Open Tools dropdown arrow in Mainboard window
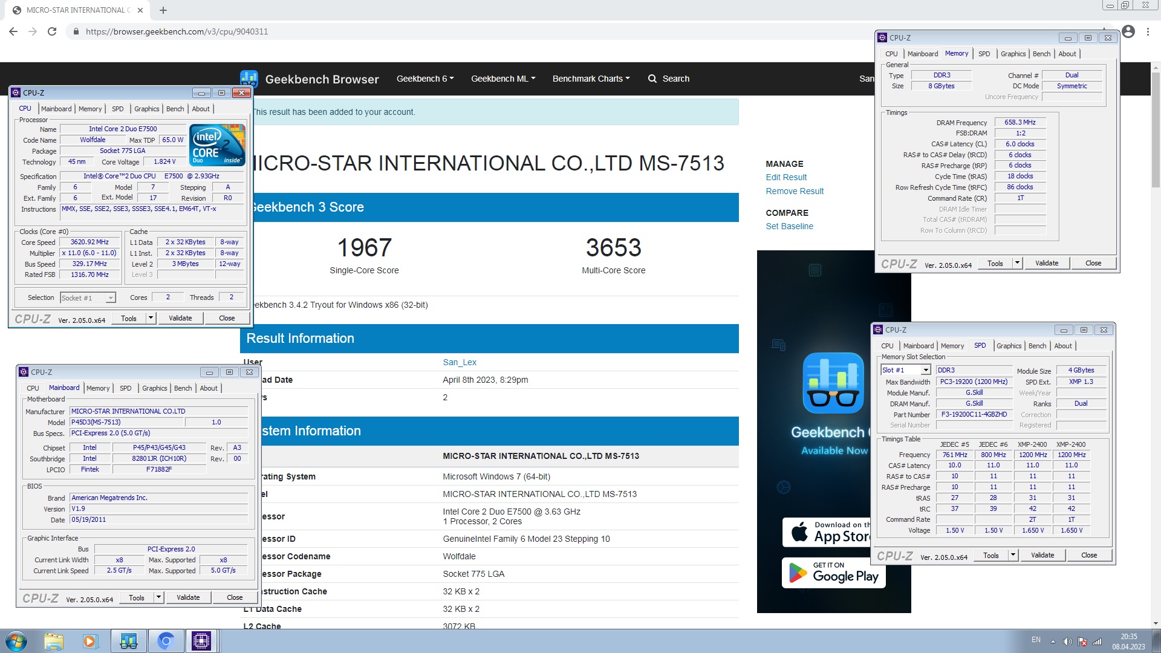This screenshot has width=1161, height=653. coord(159,597)
